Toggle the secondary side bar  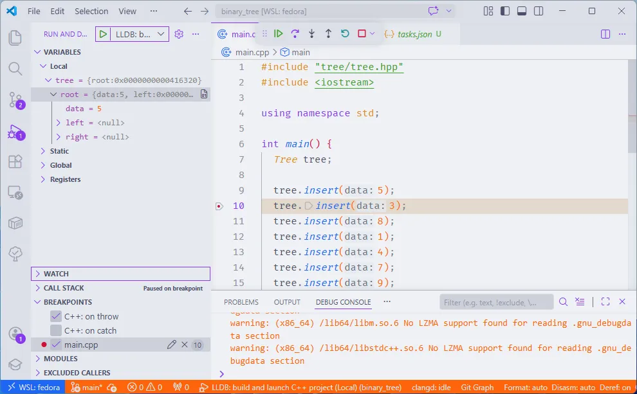pos(539,11)
